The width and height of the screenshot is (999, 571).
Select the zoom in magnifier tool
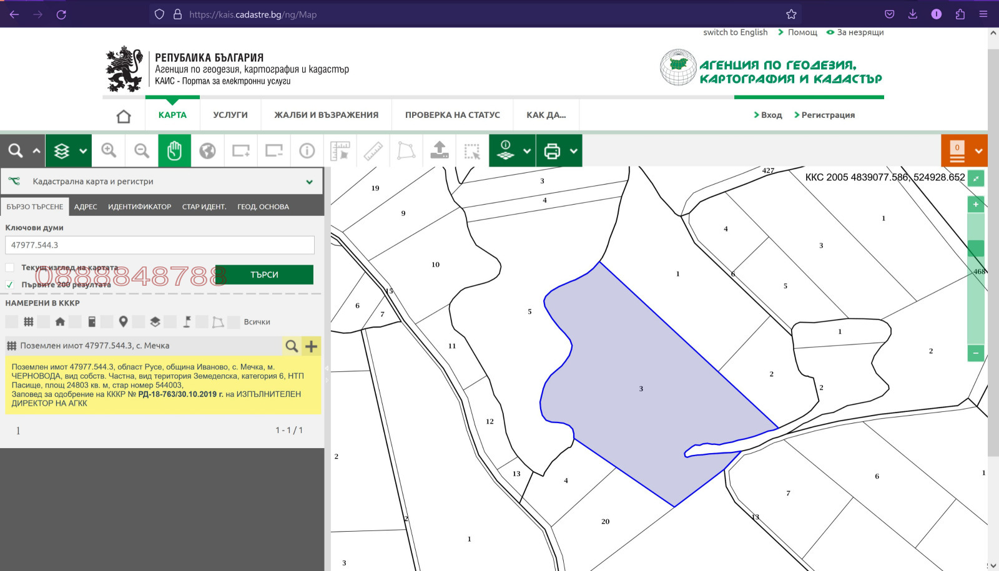click(109, 150)
